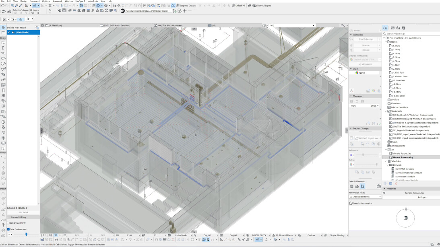440x247 pixels.
Task: Open the tab overview grid icon
Action: click(x=43, y=25)
